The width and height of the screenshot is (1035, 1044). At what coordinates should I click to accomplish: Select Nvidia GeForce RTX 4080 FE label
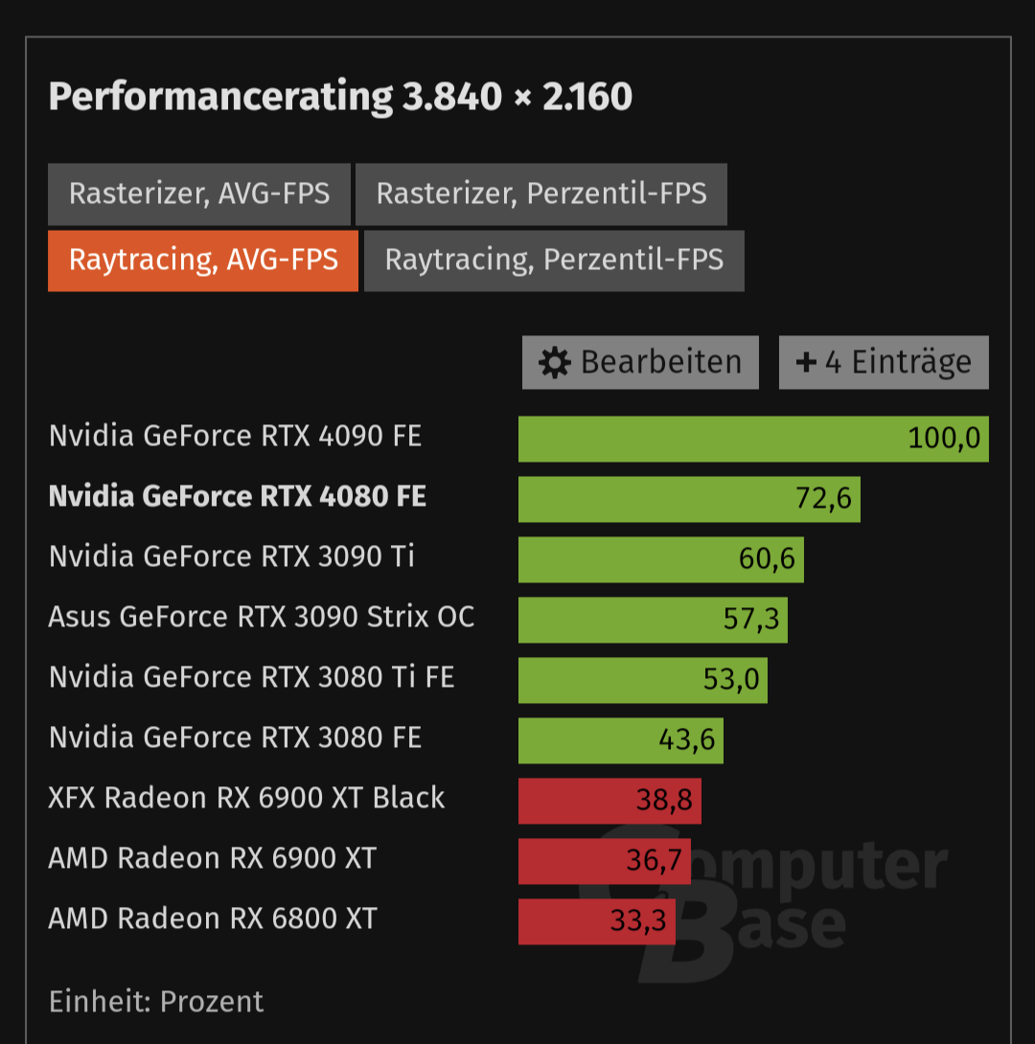pyautogui.click(x=237, y=497)
